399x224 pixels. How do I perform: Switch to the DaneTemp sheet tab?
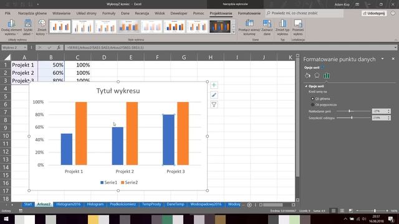(175, 205)
